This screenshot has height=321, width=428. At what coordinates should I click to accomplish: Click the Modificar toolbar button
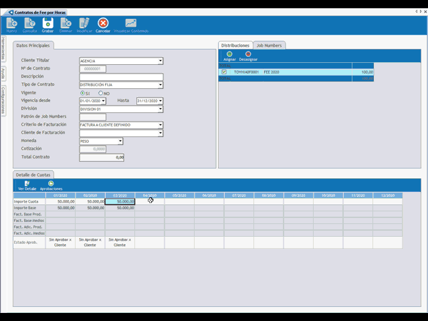84,24
